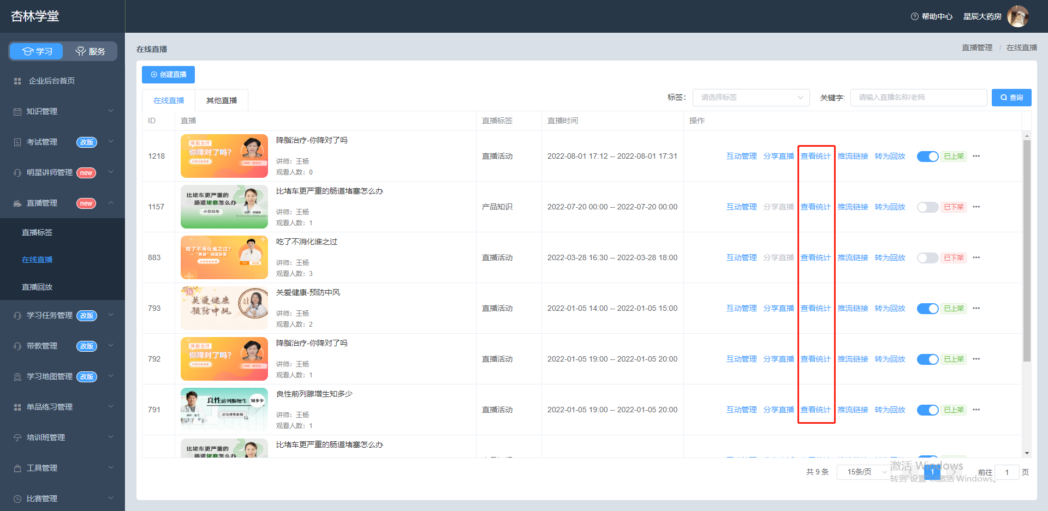Image resolution: width=1048 pixels, height=511 pixels.
Task: Click the 单品练习管理 grid icon
Action: (x=17, y=407)
